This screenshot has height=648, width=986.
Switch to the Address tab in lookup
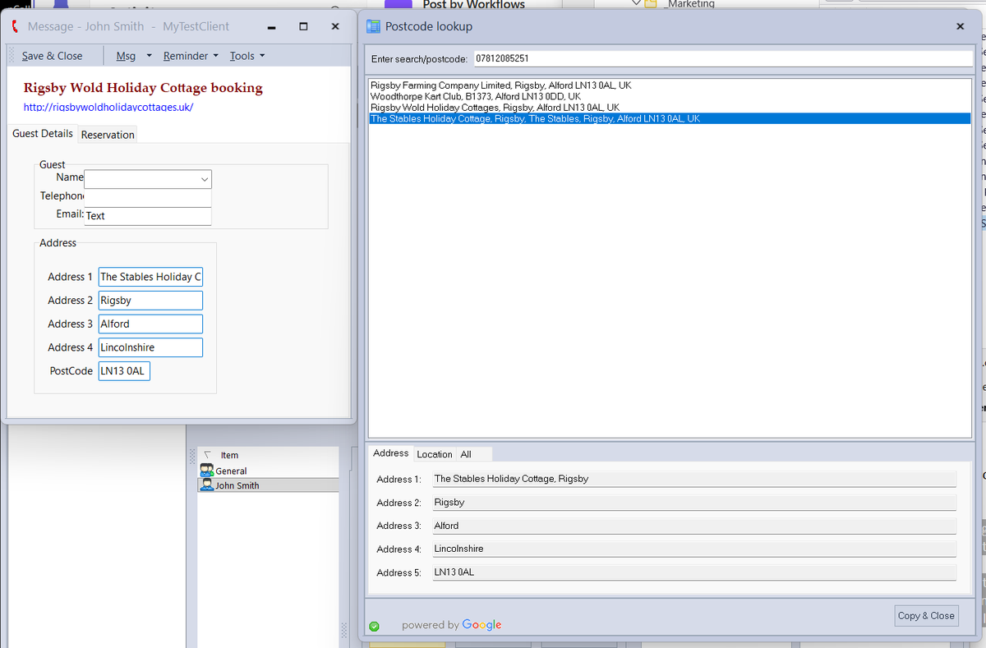click(390, 453)
